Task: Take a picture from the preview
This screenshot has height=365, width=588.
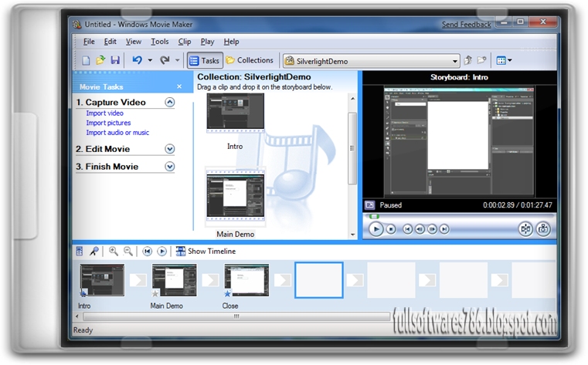Action: pyautogui.click(x=543, y=229)
